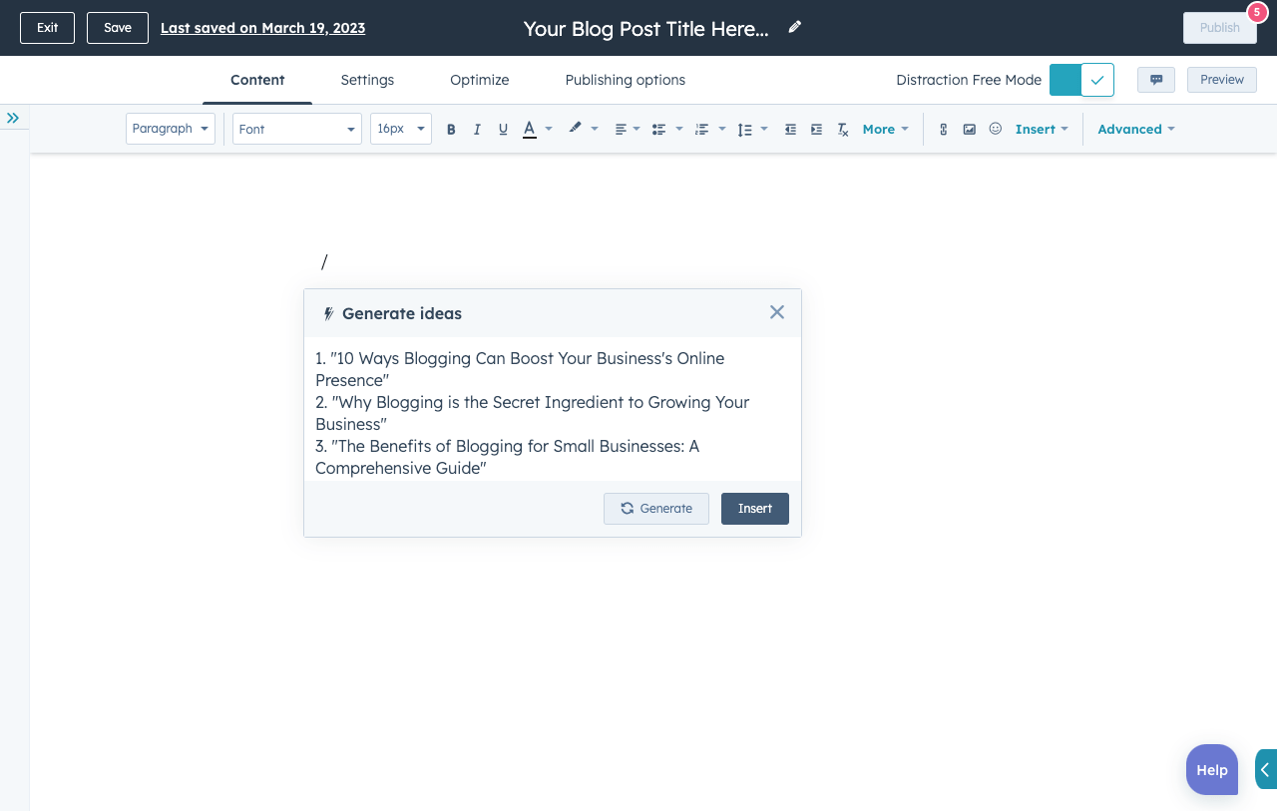Open the Publishing options tab
This screenshot has width=1277, height=811.
(625, 80)
